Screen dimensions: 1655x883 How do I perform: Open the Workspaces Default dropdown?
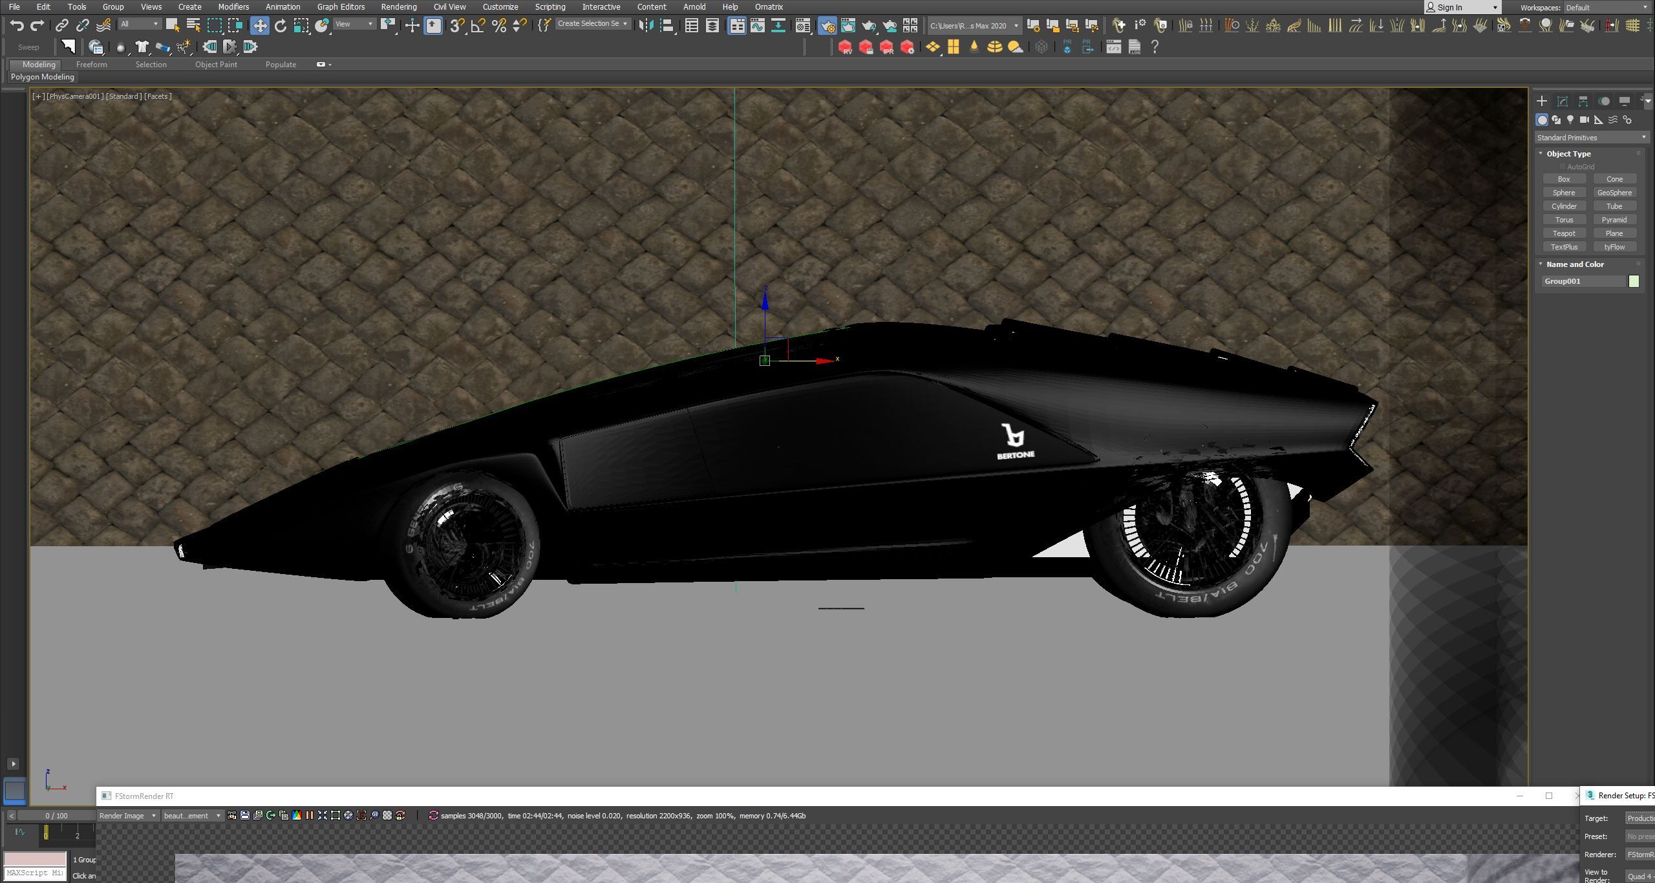[x=1607, y=8]
